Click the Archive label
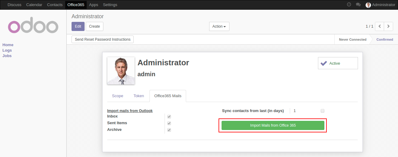 pyautogui.click(x=115, y=130)
